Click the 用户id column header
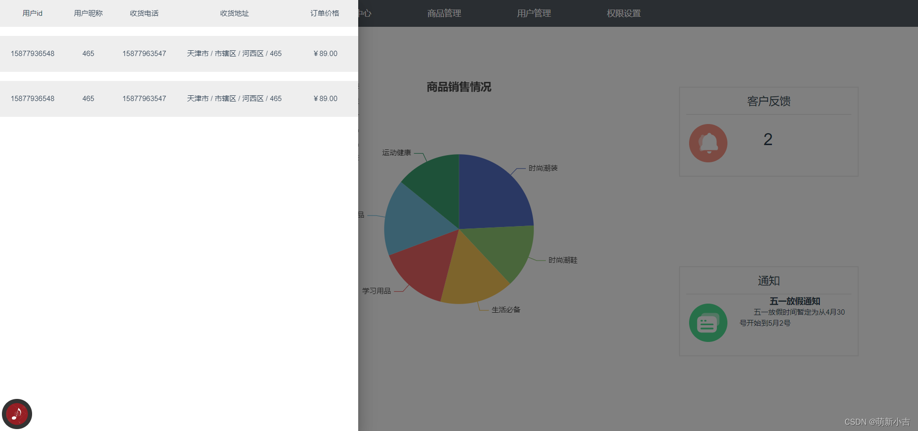This screenshot has height=431, width=918. click(33, 13)
